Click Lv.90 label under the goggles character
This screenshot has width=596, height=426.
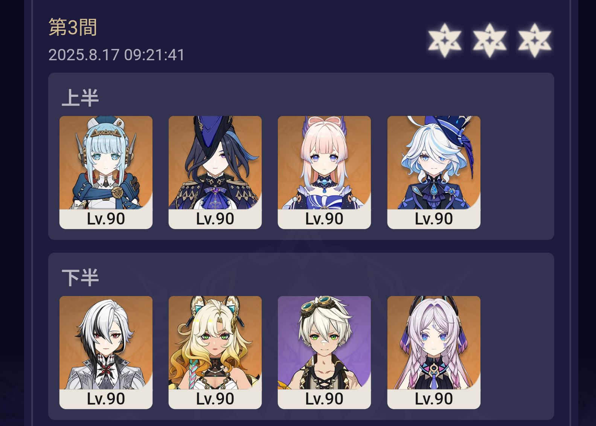pyautogui.click(x=324, y=399)
